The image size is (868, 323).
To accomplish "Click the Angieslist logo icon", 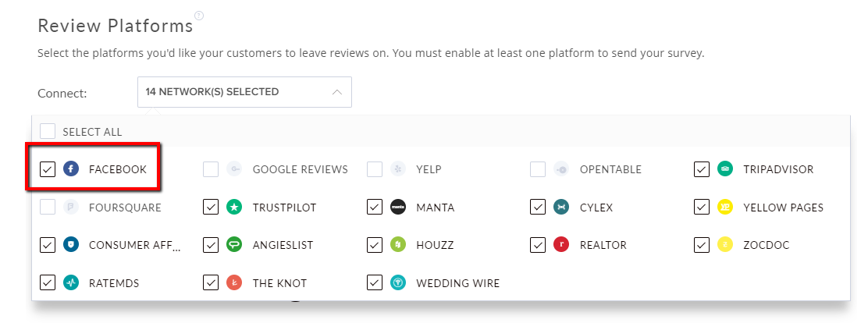I will 234,245.
